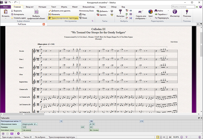This screenshot has width=203, height=139.
Task: Click timeline rehearsal mark 10
Action: (x=61, y=121)
